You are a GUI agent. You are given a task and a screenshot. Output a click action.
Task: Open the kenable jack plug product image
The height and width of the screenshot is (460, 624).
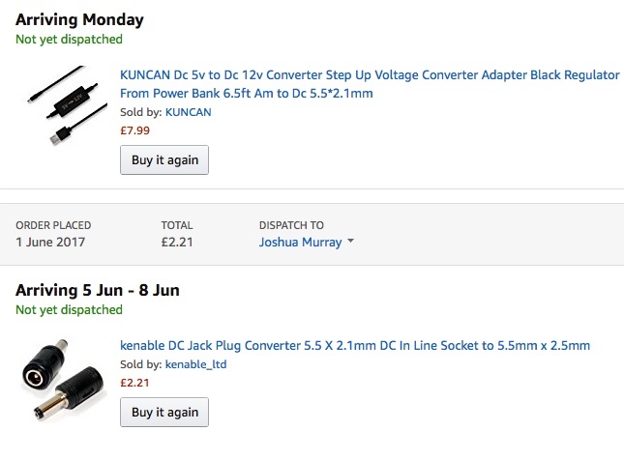point(59,374)
